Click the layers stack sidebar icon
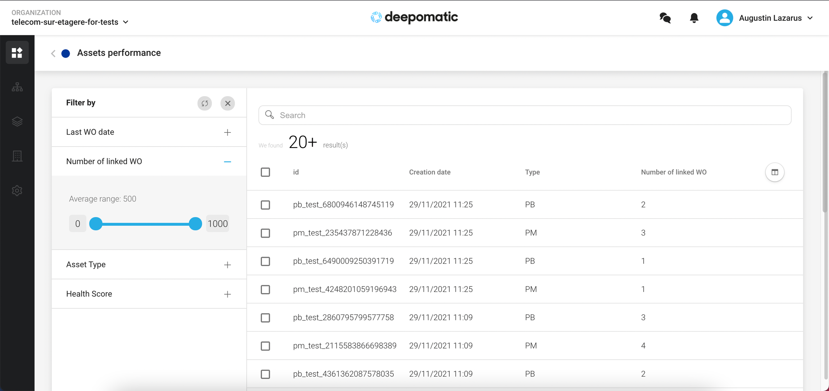 pyautogui.click(x=17, y=122)
